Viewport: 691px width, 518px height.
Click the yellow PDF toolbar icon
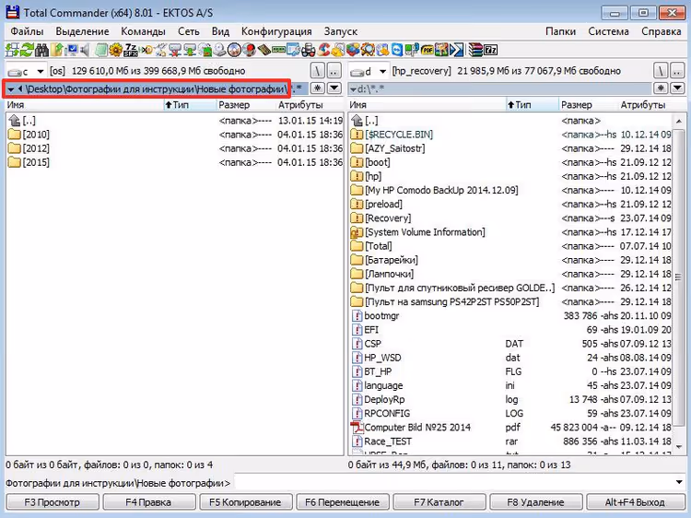[427, 50]
